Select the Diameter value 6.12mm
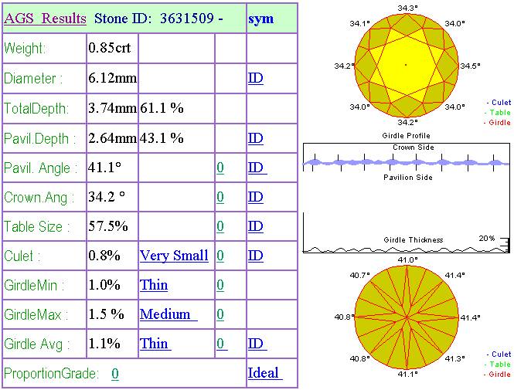Screen dimensions: 514x390 coord(112,78)
